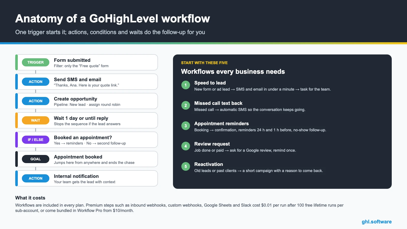Screen dimensions: 407x229
Task: Click the 'One trigger starts it' subtitle
Action: click(110, 32)
